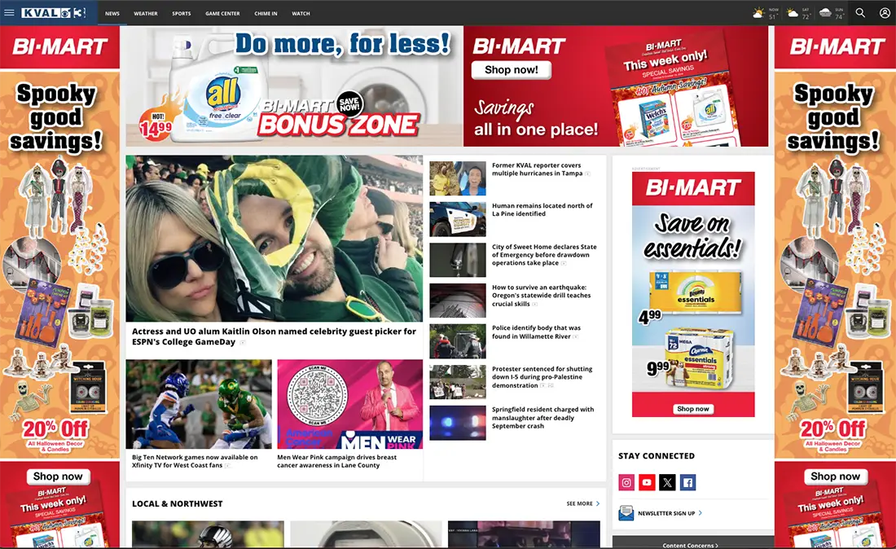Open Big Ten Network Xfinity TV headline
896x549 pixels.
tap(195, 461)
